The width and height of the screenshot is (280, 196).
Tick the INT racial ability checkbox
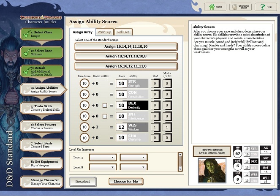105,116
